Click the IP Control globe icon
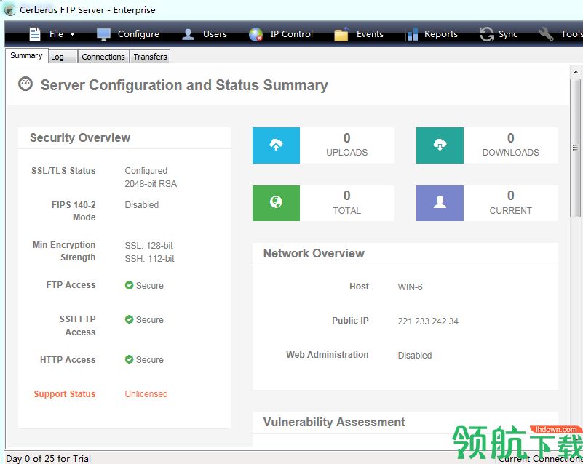The image size is (583, 464). pyautogui.click(x=255, y=35)
